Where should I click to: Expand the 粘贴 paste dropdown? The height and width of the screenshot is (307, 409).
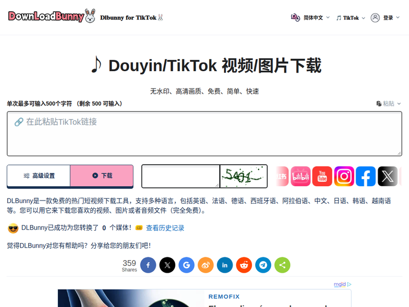(392, 104)
